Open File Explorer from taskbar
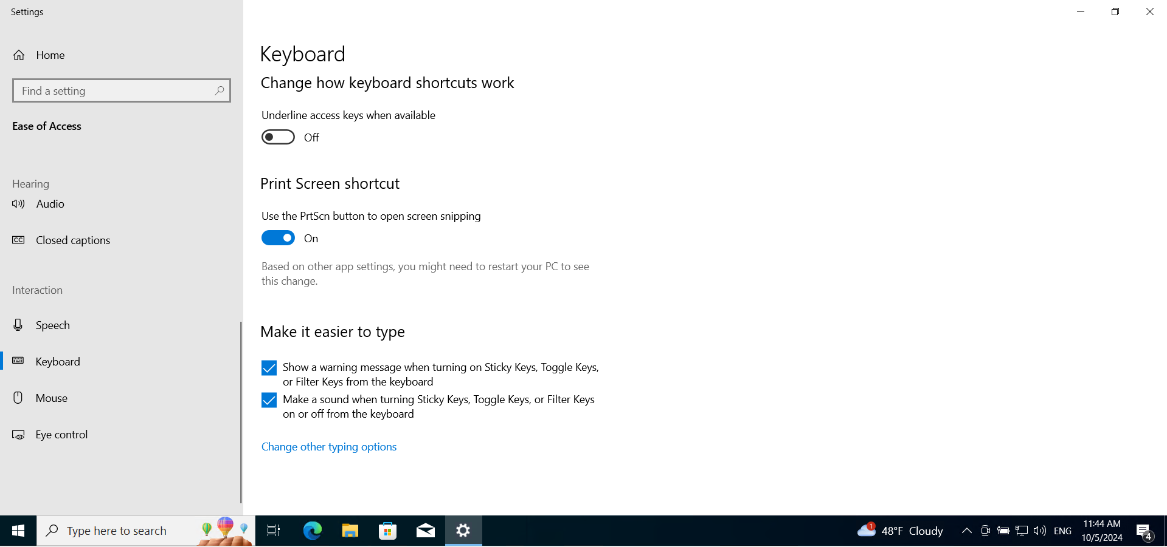The height and width of the screenshot is (547, 1167). pos(350,531)
